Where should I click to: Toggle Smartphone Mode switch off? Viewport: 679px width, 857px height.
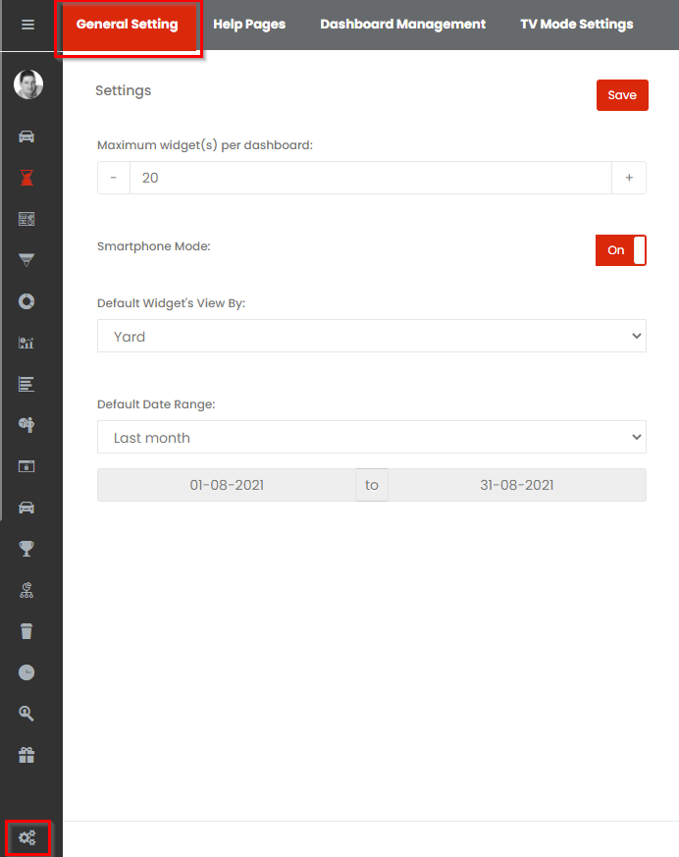pyautogui.click(x=621, y=250)
